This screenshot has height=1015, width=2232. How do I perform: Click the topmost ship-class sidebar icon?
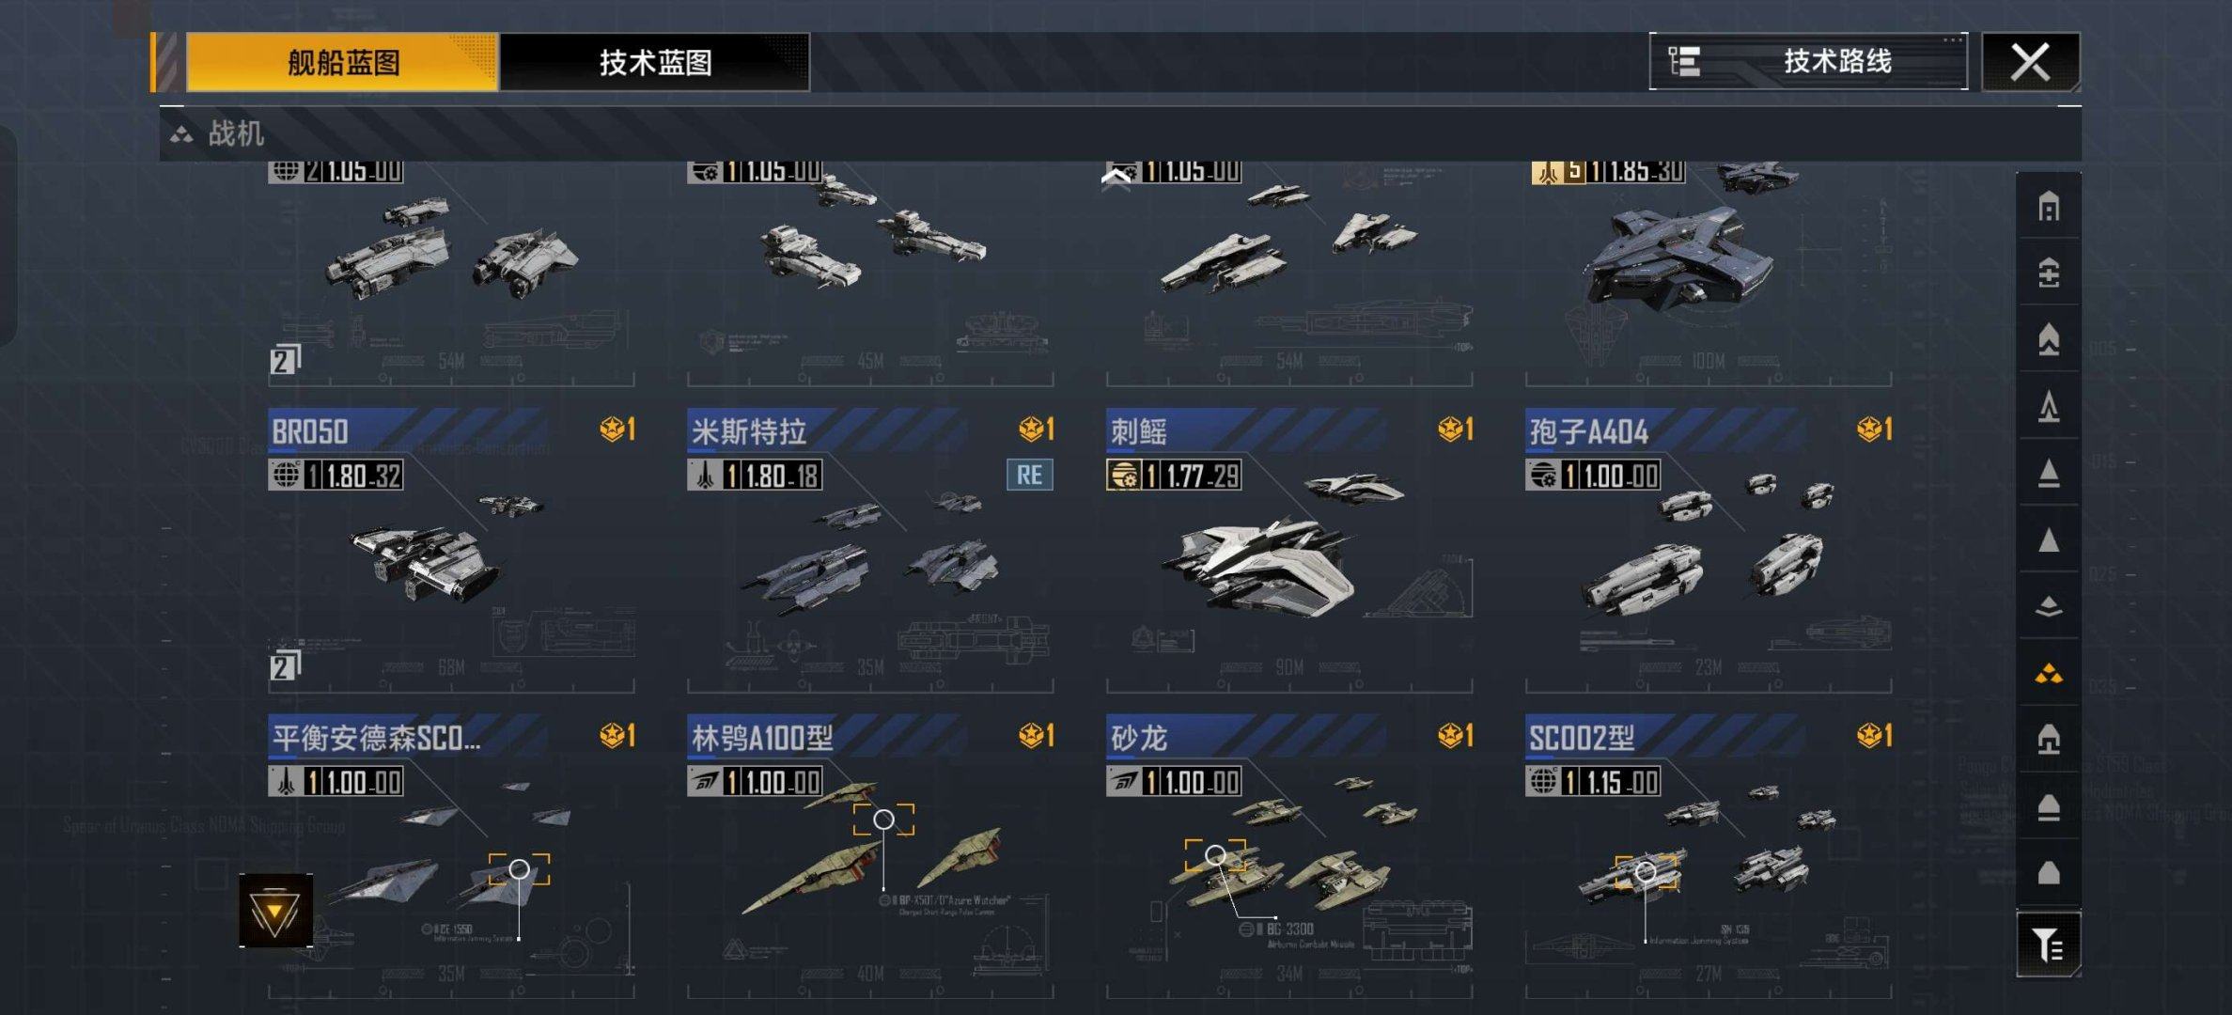click(2049, 206)
